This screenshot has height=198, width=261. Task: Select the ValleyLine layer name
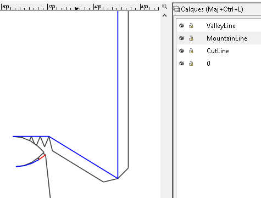click(x=221, y=26)
